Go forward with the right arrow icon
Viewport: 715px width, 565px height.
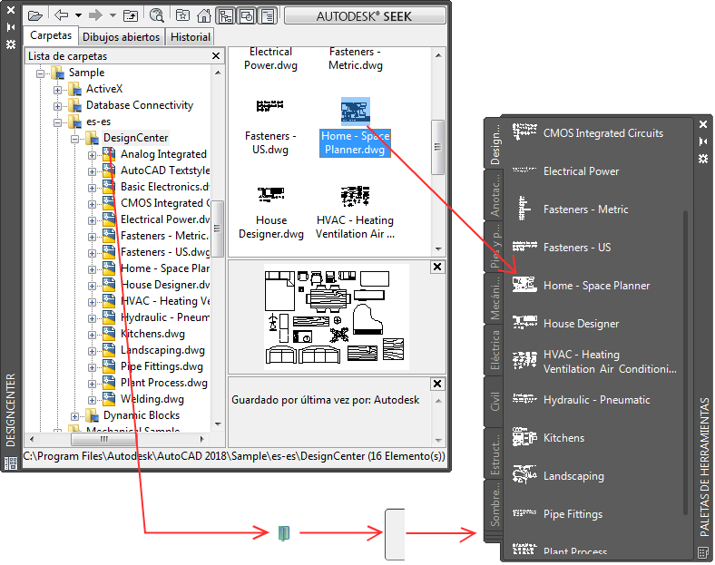pyautogui.click(x=96, y=15)
